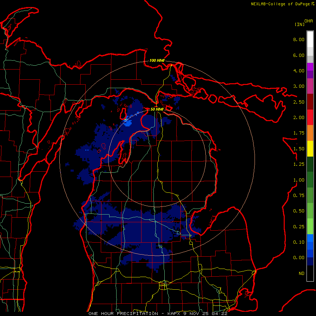Screen dimensions: 316x316
Task: Click the 0.00 legend value
Action: [299, 258]
